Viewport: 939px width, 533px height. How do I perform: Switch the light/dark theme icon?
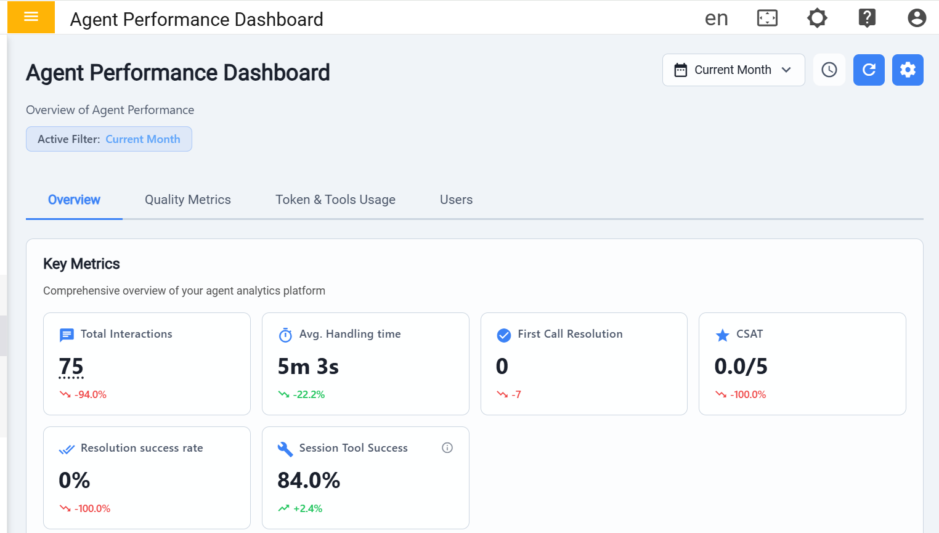(817, 18)
